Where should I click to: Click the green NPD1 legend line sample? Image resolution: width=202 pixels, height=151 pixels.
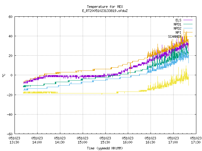pyautogui.click(x=188, y=24)
